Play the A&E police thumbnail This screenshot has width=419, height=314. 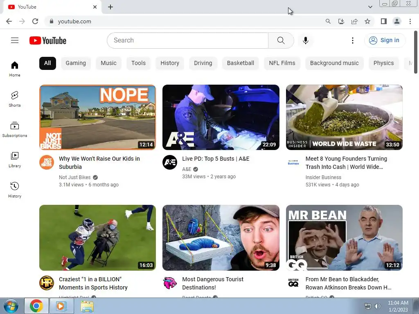221,117
